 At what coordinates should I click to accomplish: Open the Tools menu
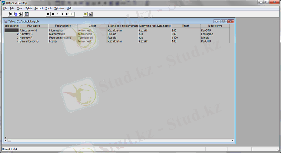(x=48, y=8)
